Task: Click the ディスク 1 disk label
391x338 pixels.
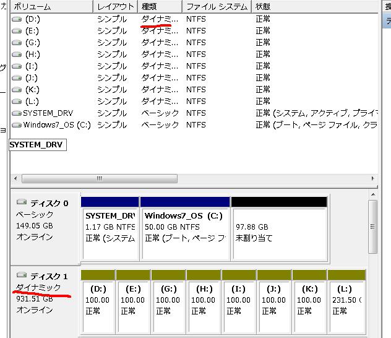Action: point(49,276)
